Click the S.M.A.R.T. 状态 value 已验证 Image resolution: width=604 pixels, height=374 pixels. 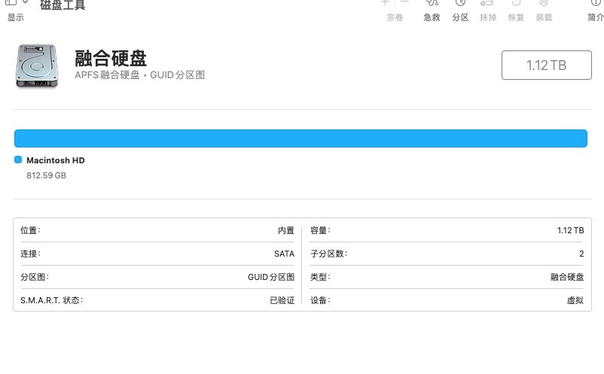(x=282, y=300)
